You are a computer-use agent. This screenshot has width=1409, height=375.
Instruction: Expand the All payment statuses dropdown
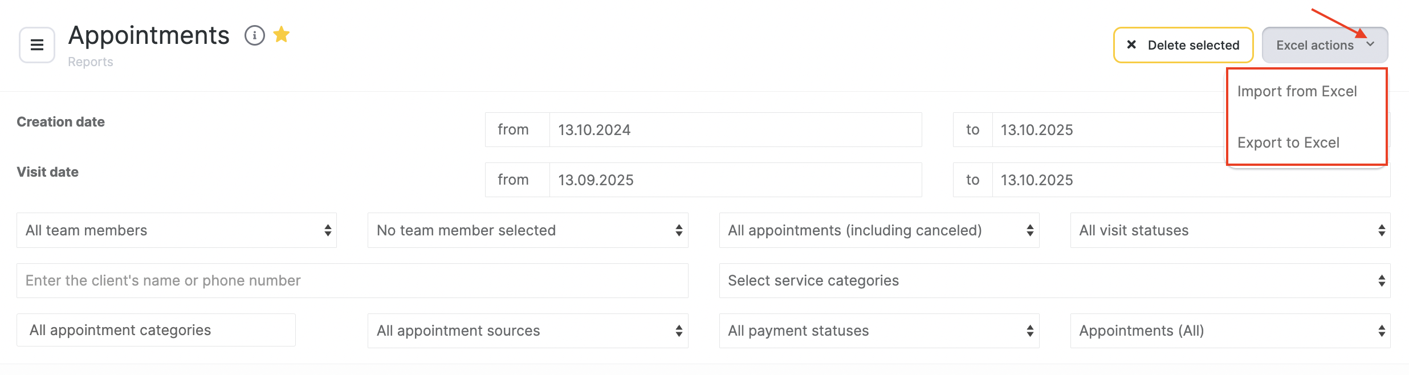(x=879, y=331)
